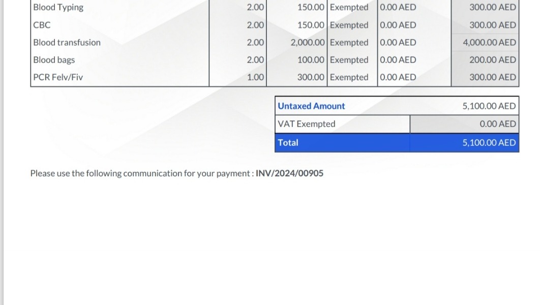Click the Blood transfusion description
540x305 pixels.
point(67,42)
